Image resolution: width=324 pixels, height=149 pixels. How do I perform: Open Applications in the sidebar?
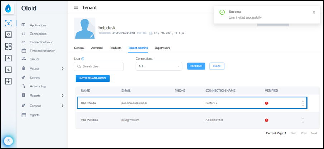click(x=38, y=25)
